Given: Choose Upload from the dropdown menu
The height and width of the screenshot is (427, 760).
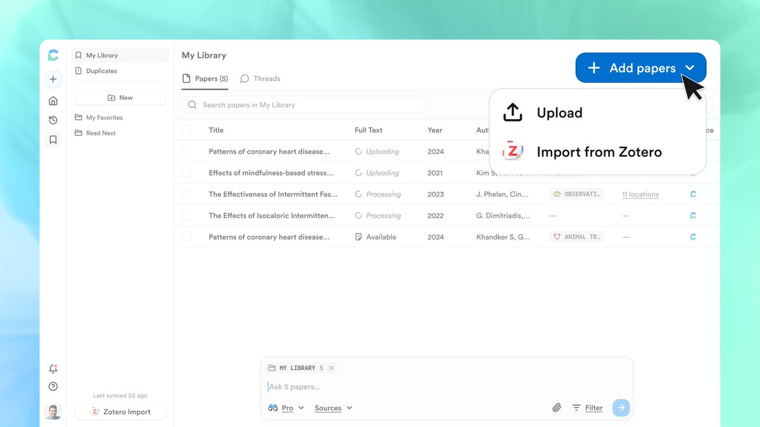Looking at the screenshot, I should click(597, 113).
